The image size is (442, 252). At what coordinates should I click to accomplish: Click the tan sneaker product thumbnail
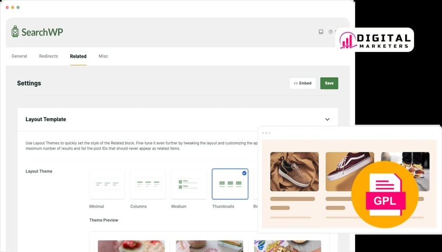294,171
